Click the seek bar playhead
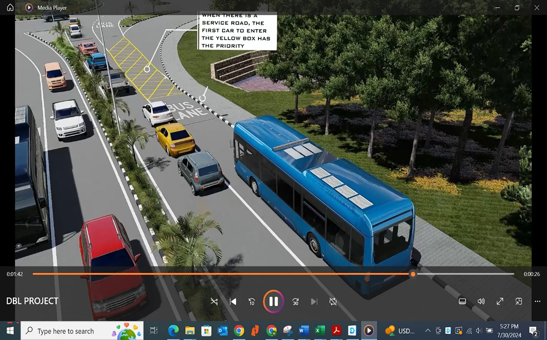This screenshot has width=547, height=340. (413, 274)
